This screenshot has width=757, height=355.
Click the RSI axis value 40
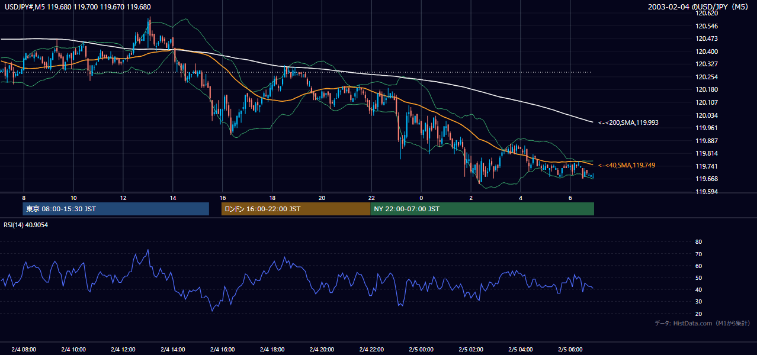coord(699,289)
